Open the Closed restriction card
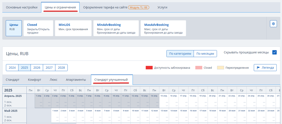Screen dimensions: 282x124 click(x=38, y=28)
